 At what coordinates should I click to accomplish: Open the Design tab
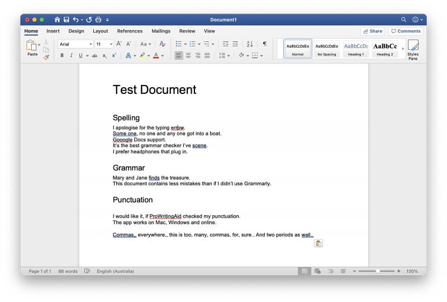coord(76,31)
